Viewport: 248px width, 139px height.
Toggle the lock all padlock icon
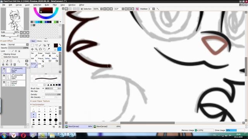(x=19, y=51)
